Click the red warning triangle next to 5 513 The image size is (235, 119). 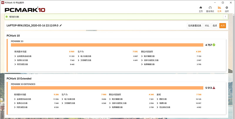214,88
